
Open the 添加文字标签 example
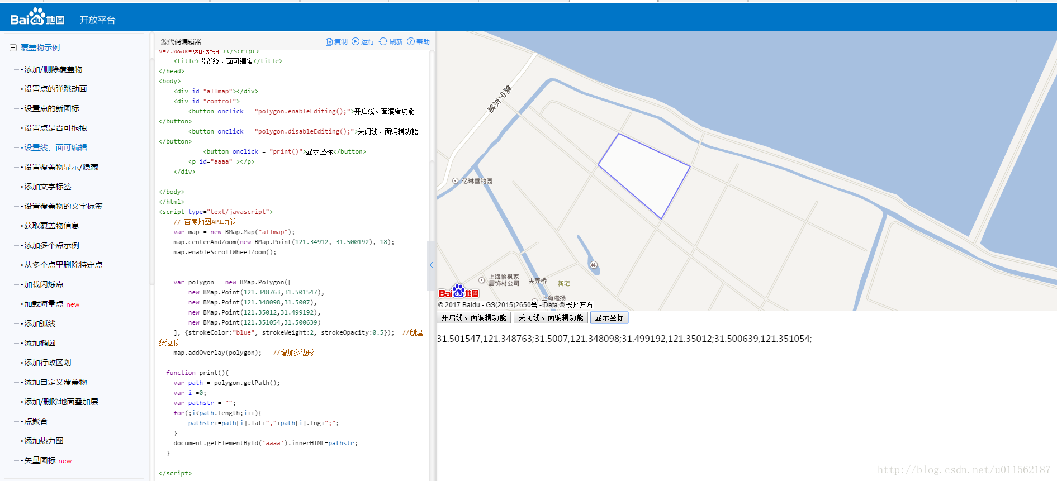[x=48, y=187]
